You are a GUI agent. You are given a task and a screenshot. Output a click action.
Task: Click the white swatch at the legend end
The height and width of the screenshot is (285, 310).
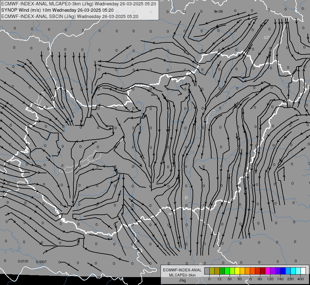[x=303, y=271]
